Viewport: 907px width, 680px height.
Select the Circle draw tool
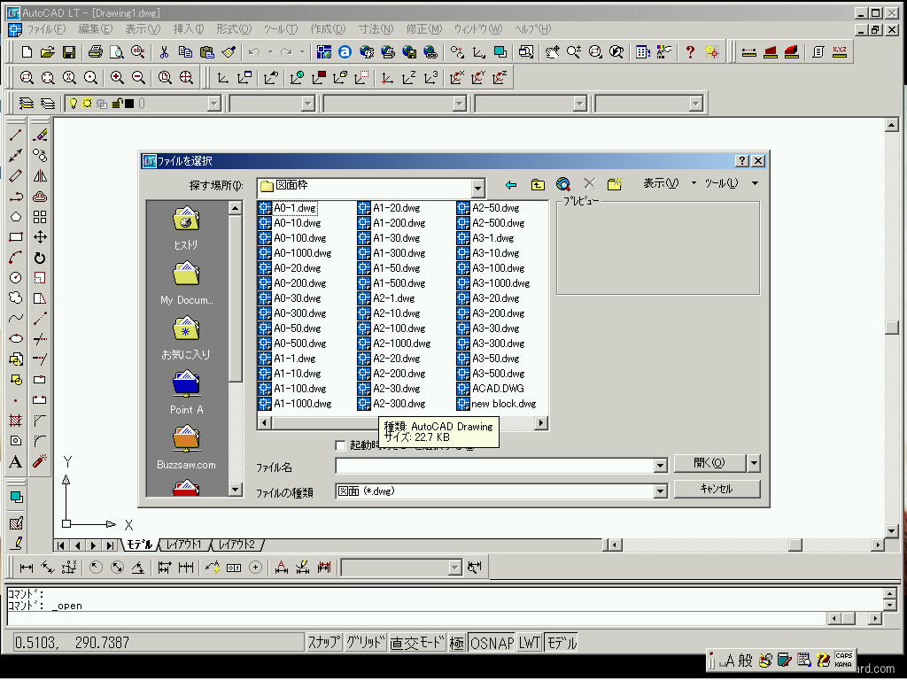pos(16,277)
